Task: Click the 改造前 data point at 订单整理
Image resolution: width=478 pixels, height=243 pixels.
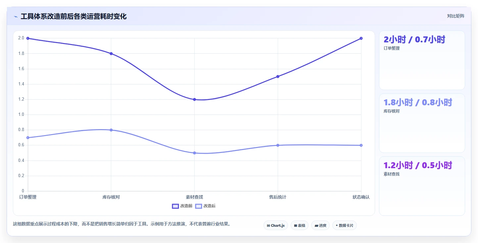Action: pyautogui.click(x=28, y=38)
